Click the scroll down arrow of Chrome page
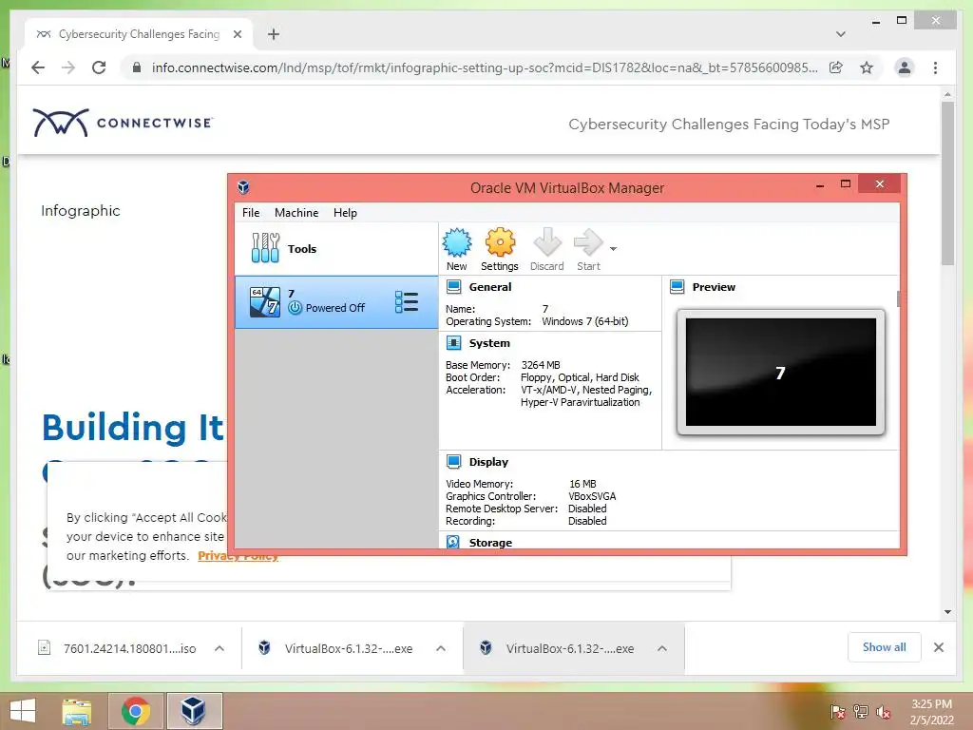This screenshot has height=730, width=973. tap(947, 611)
